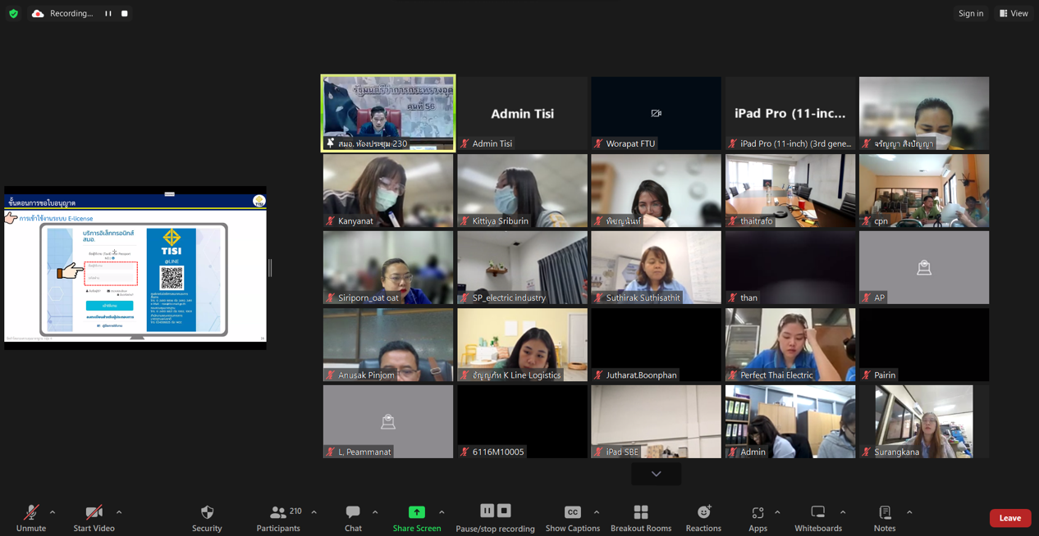Viewport: 1039px width, 536px height.
Task: Start Video with camera toggle
Action: point(94,518)
